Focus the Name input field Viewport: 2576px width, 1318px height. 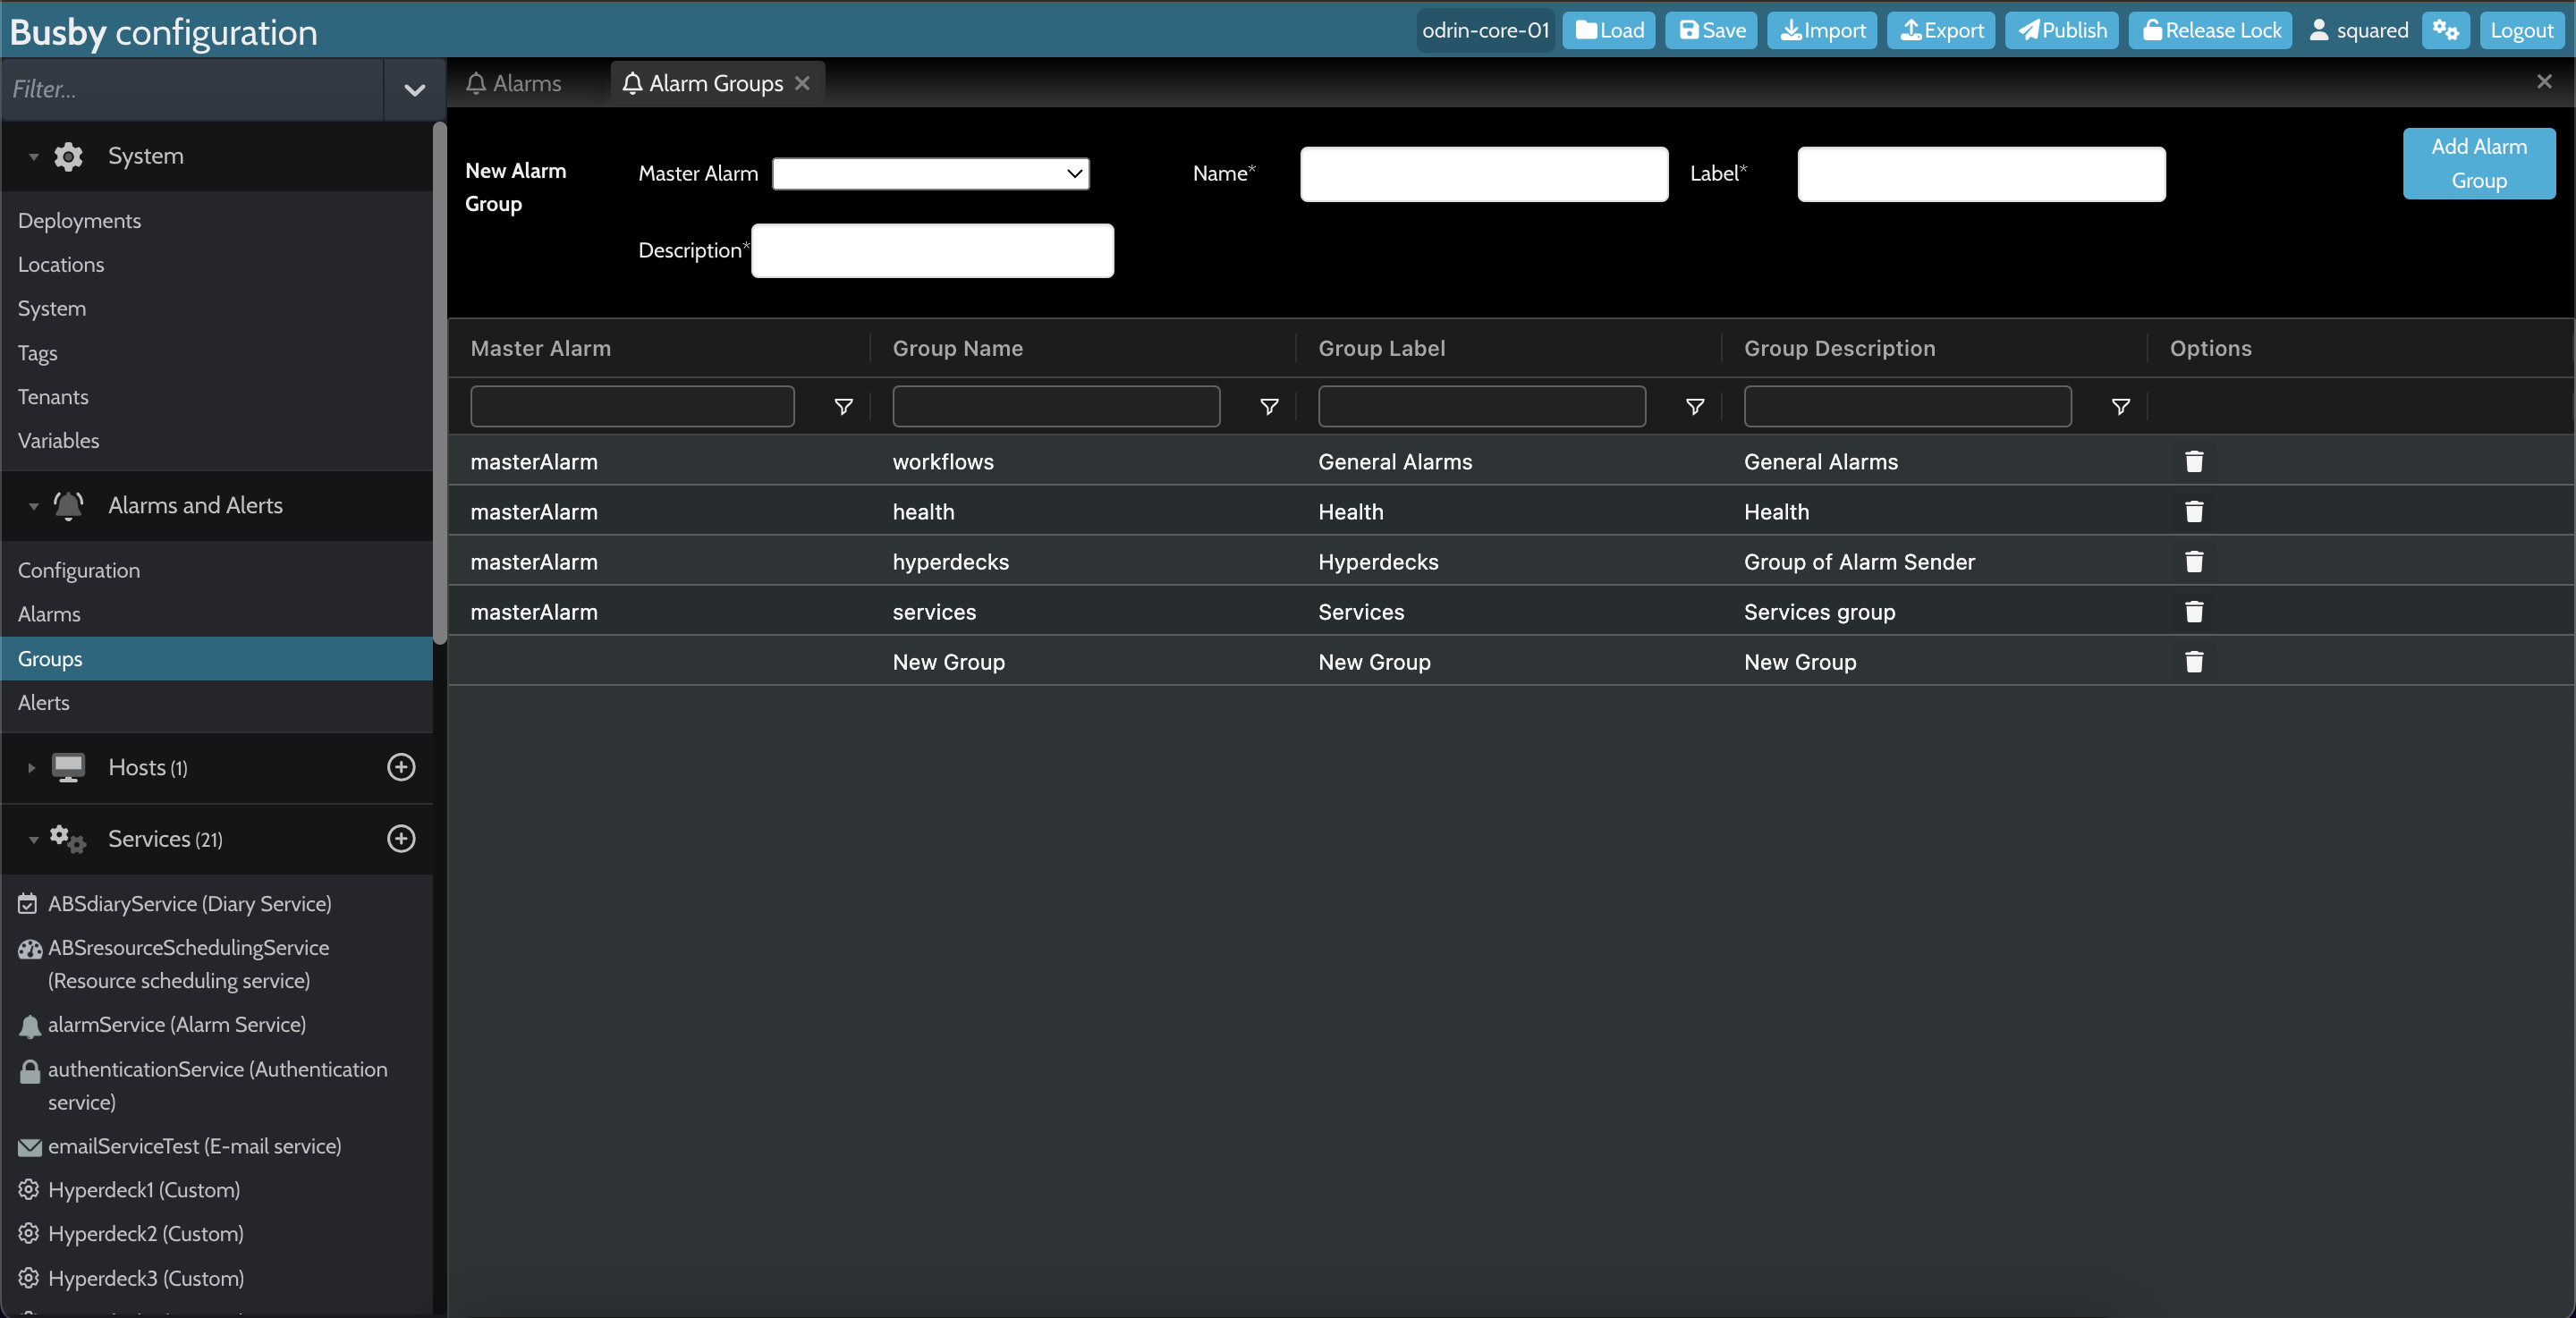point(1484,174)
